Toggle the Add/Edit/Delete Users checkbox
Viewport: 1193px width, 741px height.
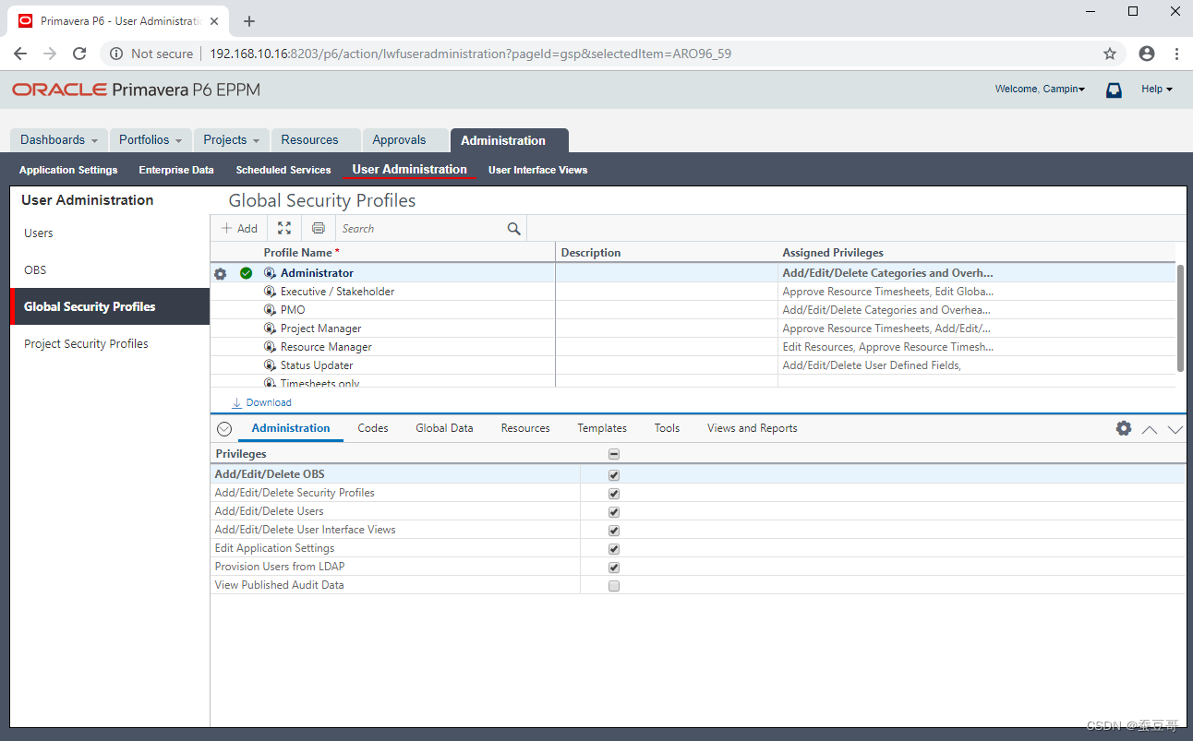(x=614, y=512)
